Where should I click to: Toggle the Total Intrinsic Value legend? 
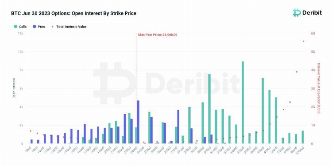pos(69,27)
